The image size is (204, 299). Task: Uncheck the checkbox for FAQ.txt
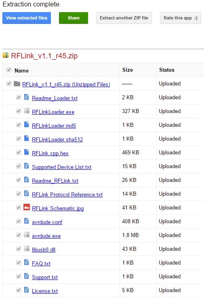19,263
